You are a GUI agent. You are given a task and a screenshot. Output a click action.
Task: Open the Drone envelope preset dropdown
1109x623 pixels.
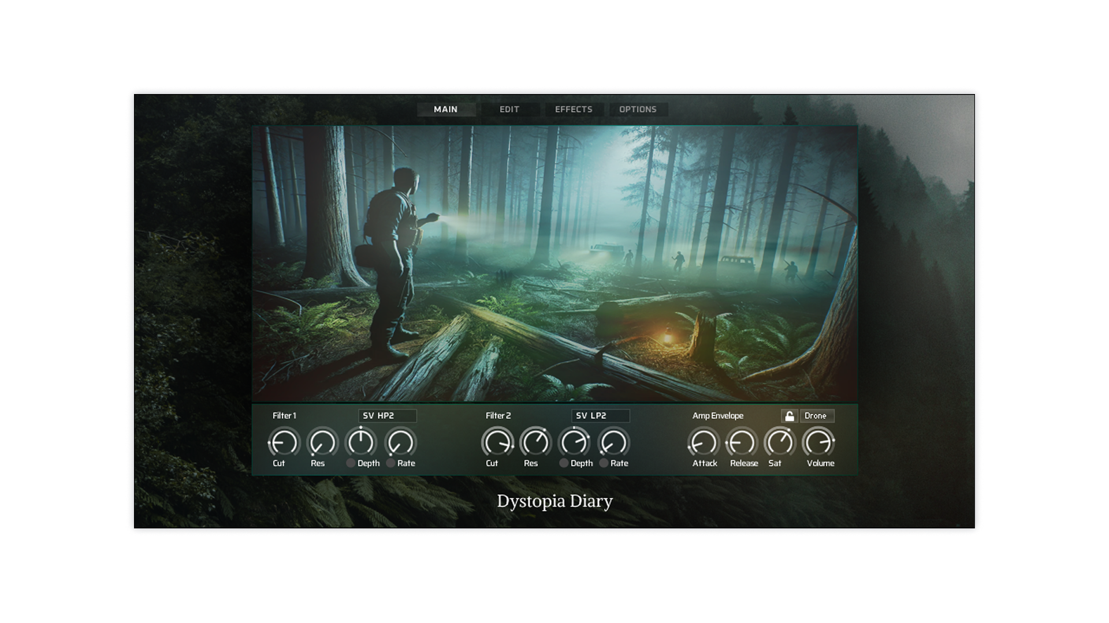(x=817, y=416)
